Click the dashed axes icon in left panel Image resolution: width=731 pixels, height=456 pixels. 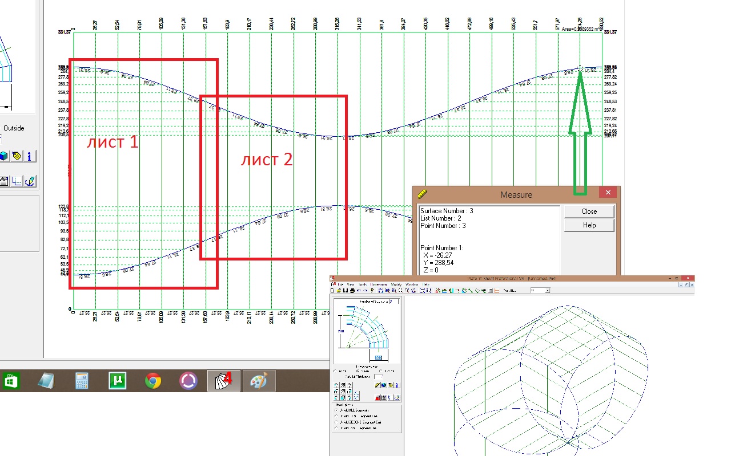(17, 181)
